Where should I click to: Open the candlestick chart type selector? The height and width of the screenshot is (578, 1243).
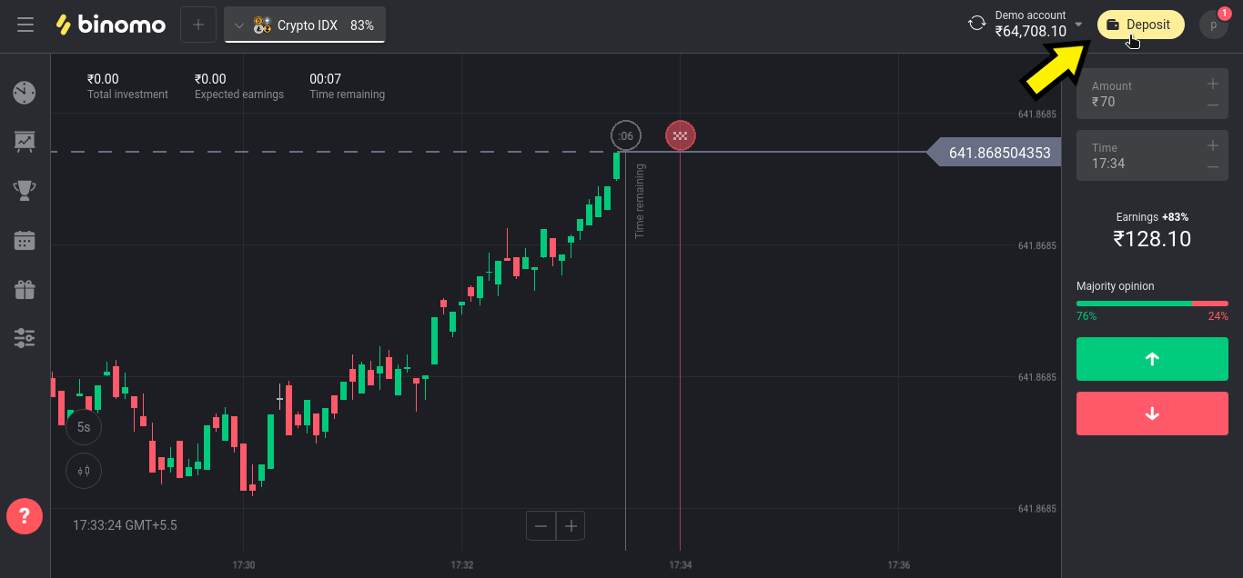pyautogui.click(x=84, y=471)
